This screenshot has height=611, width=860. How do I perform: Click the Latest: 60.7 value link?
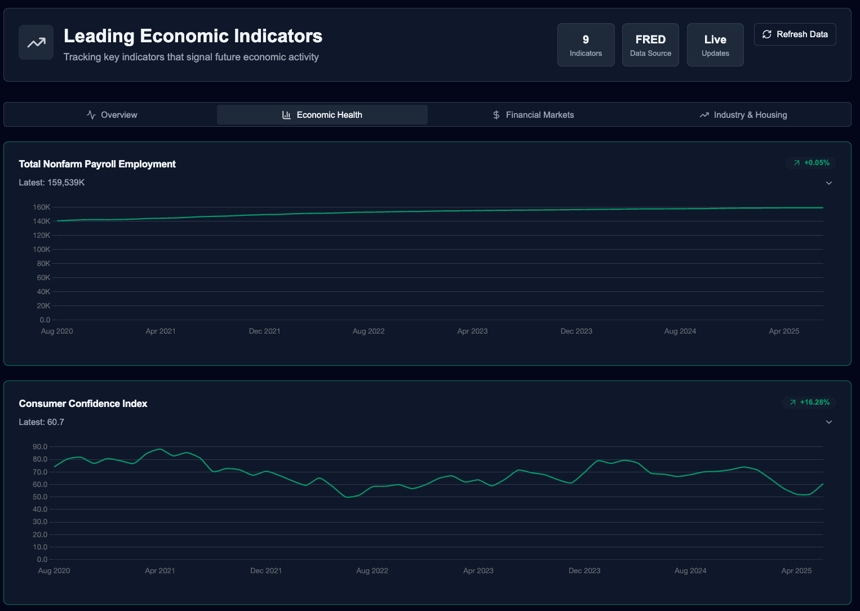tap(42, 422)
